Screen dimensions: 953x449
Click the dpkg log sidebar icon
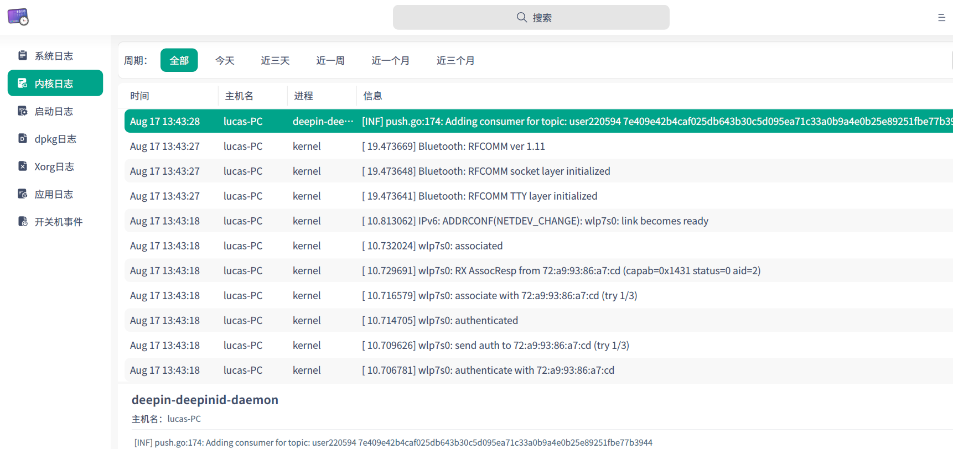pyautogui.click(x=23, y=138)
